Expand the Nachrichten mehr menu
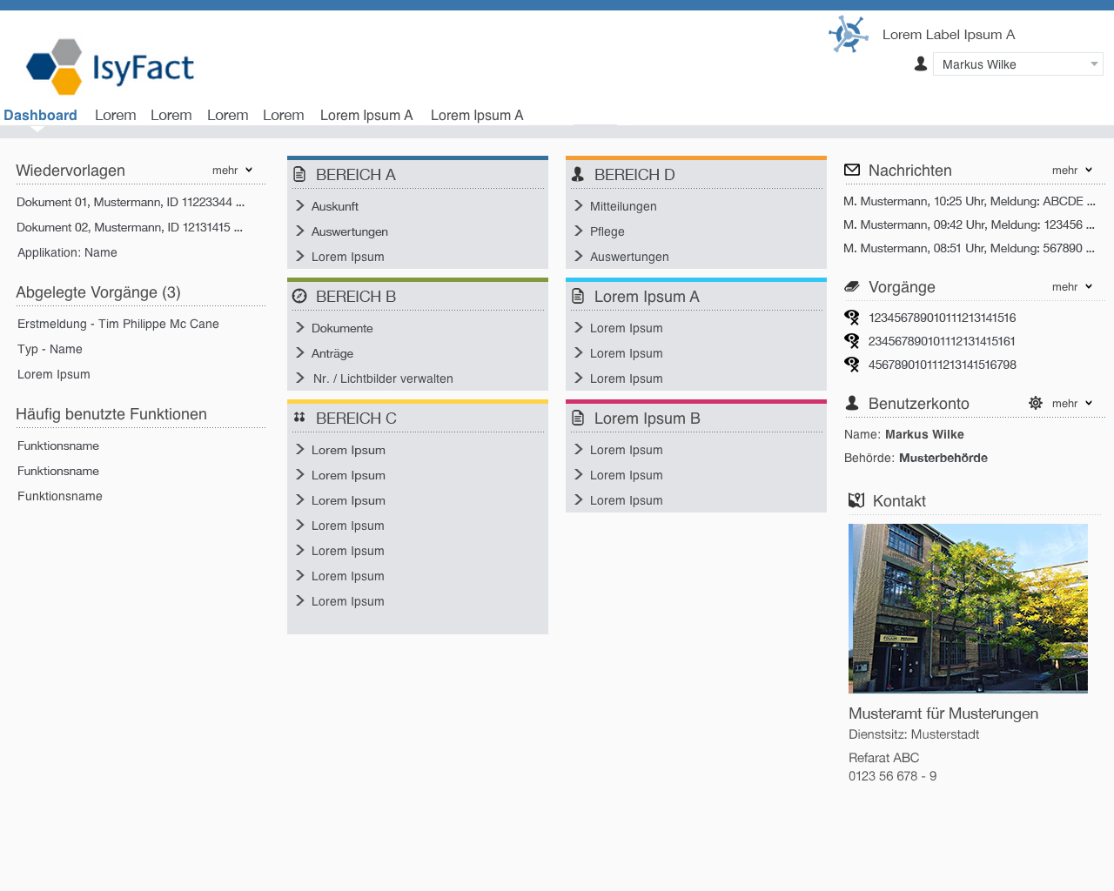This screenshot has width=1114, height=891. click(1071, 171)
